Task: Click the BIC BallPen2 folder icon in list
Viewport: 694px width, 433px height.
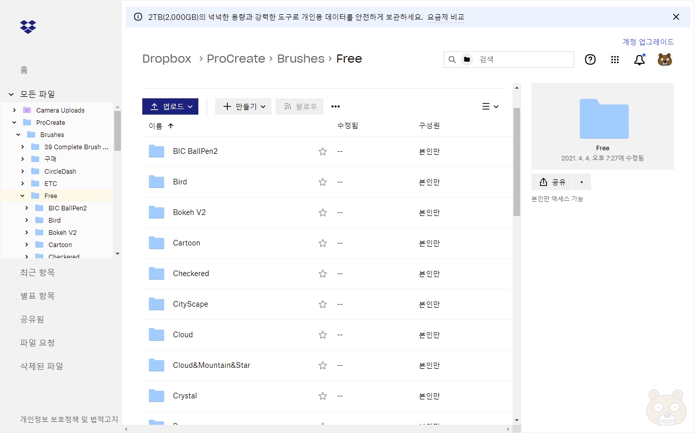Action: pyautogui.click(x=157, y=151)
